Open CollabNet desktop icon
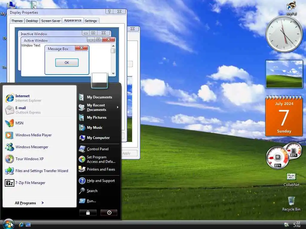 tap(291, 180)
